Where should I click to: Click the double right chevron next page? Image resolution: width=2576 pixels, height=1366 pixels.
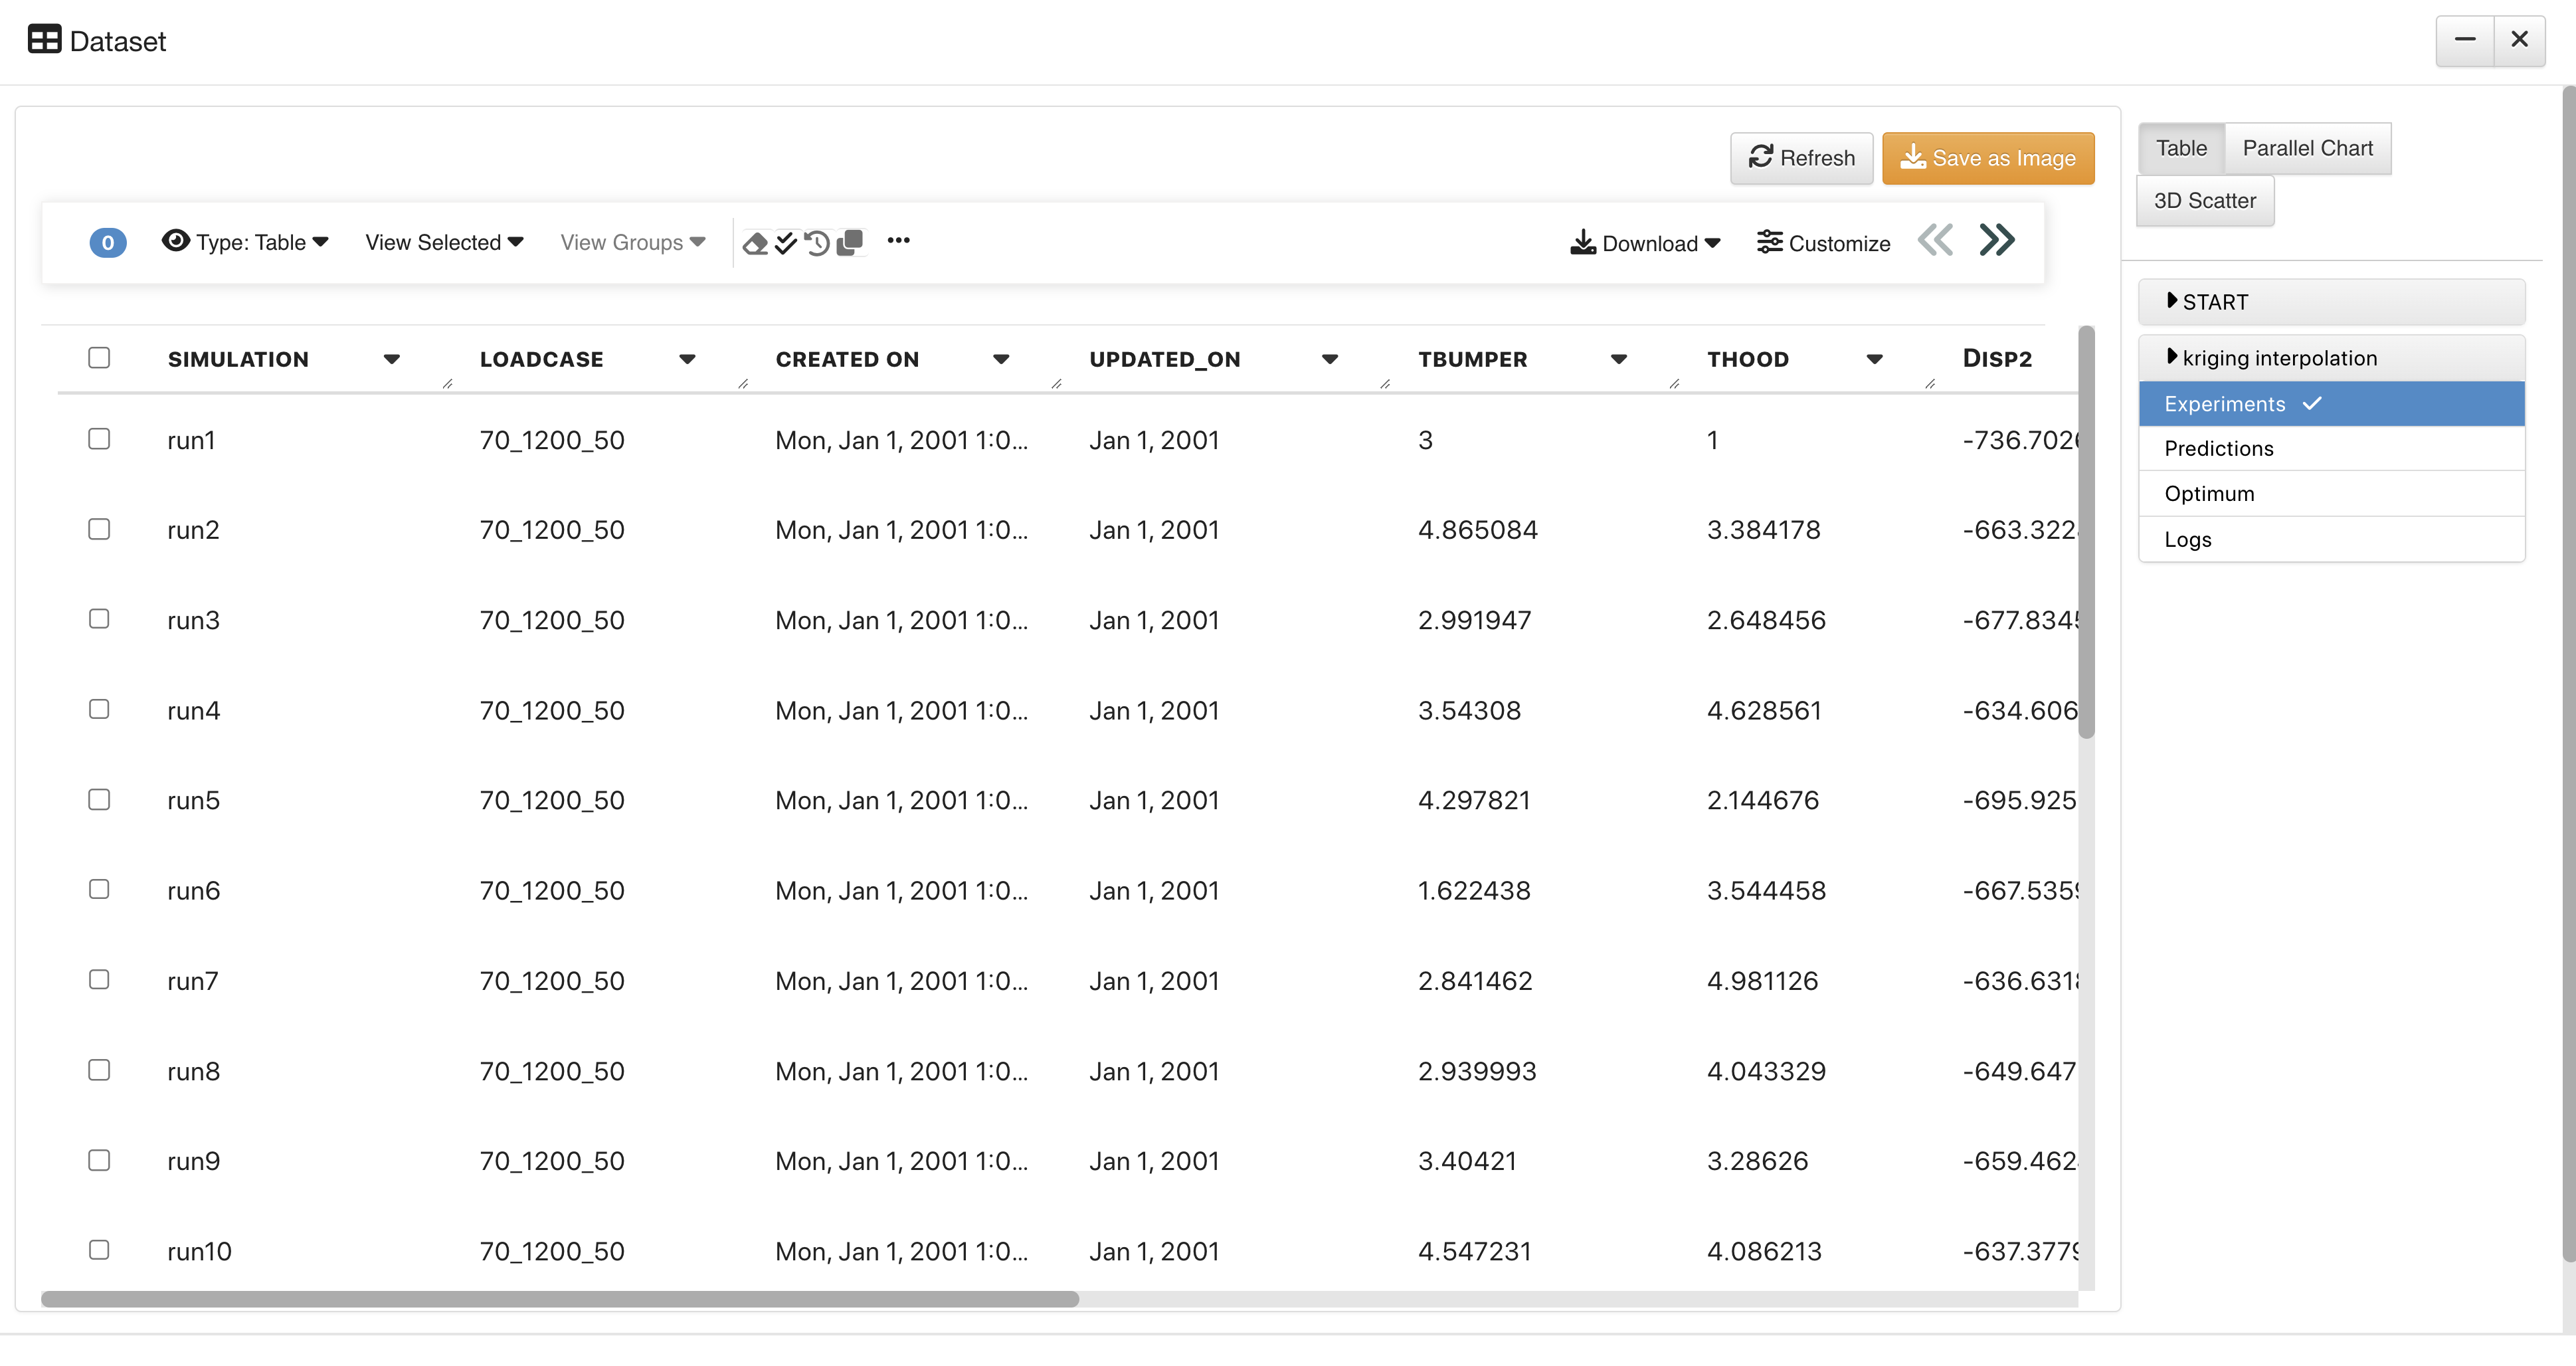tap(1996, 241)
